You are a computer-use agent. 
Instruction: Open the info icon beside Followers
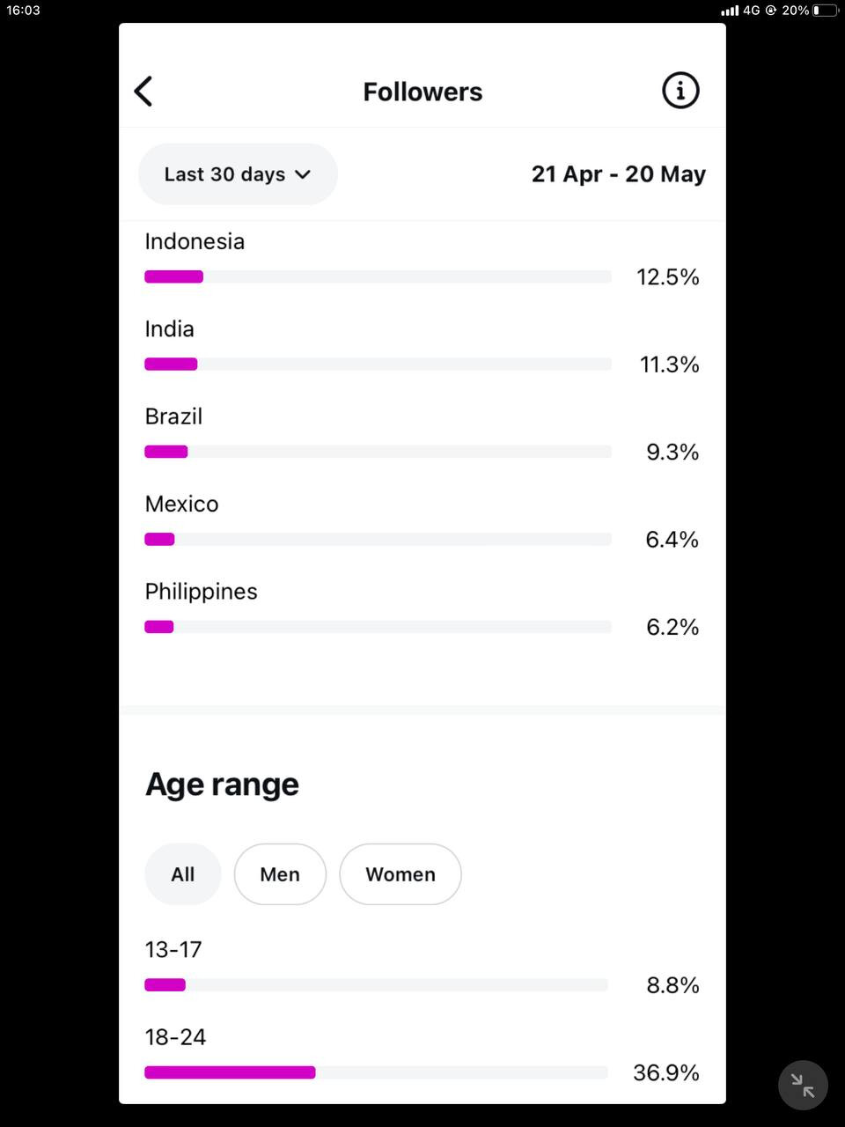[x=680, y=91]
